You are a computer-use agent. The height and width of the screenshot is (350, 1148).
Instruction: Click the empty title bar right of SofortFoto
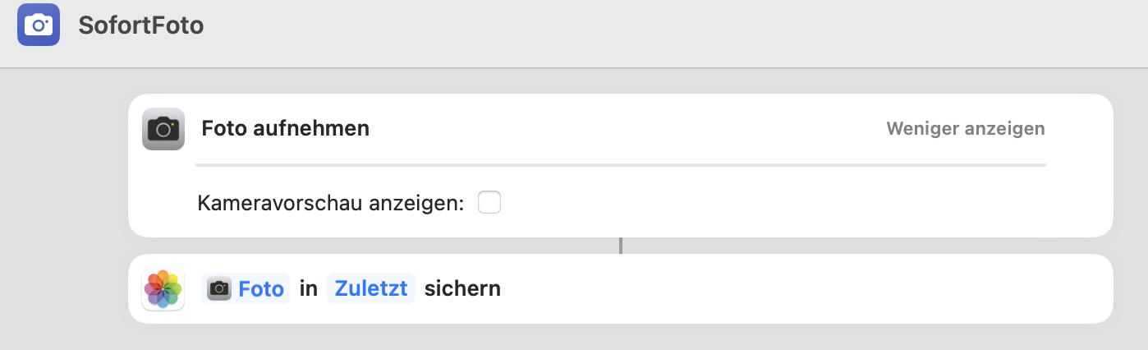(657, 33)
